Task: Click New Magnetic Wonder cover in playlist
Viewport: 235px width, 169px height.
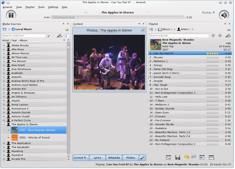Action: pos(155,44)
